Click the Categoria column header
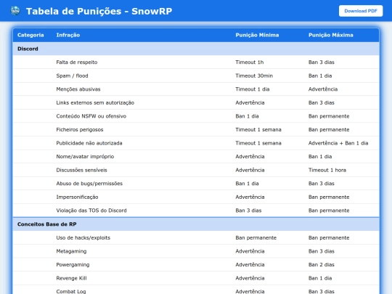 30,35
